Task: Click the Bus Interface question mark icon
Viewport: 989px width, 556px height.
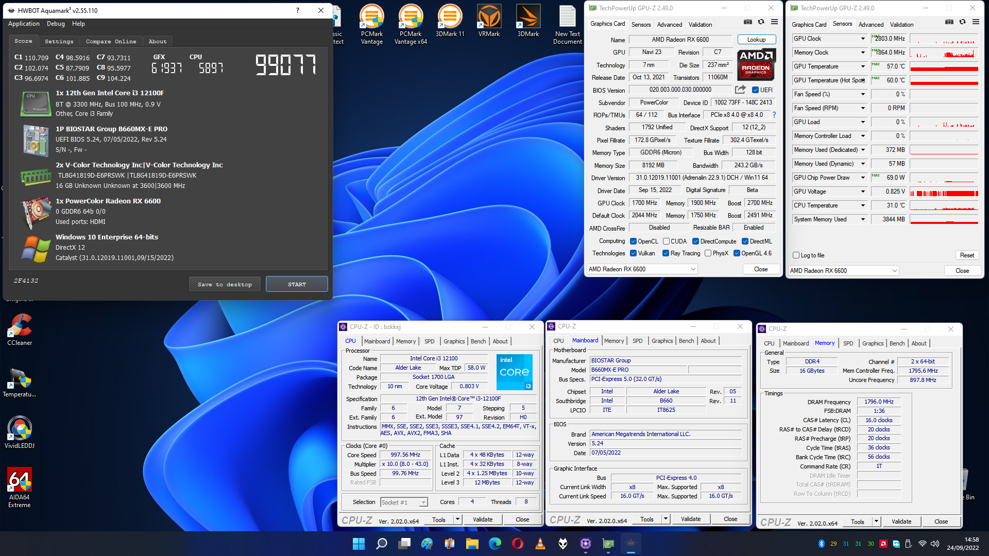Action: point(774,115)
